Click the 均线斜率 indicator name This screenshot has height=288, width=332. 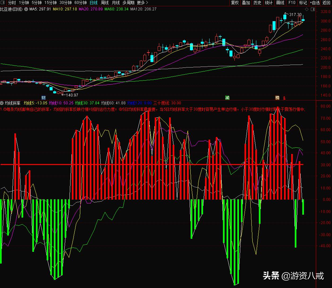[13, 103]
